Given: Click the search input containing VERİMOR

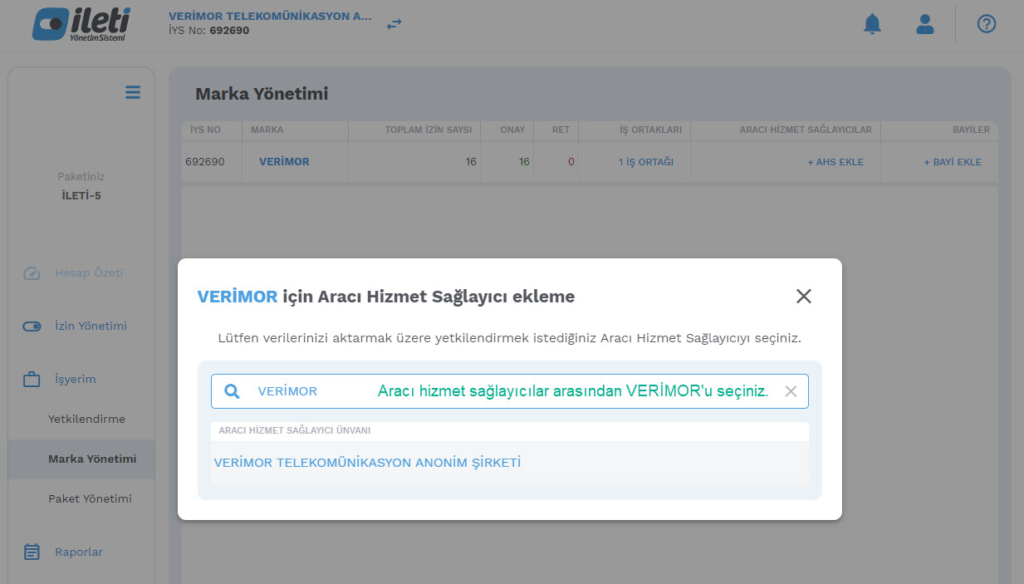Looking at the screenshot, I should click(509, 391).
